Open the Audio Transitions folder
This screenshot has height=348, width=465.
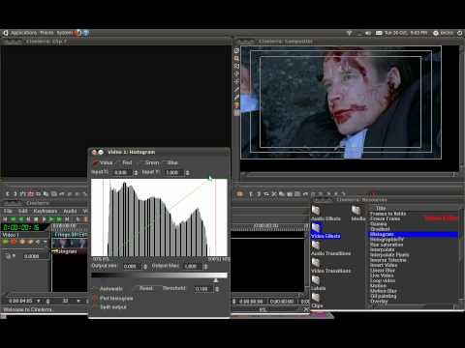point(330,248)
